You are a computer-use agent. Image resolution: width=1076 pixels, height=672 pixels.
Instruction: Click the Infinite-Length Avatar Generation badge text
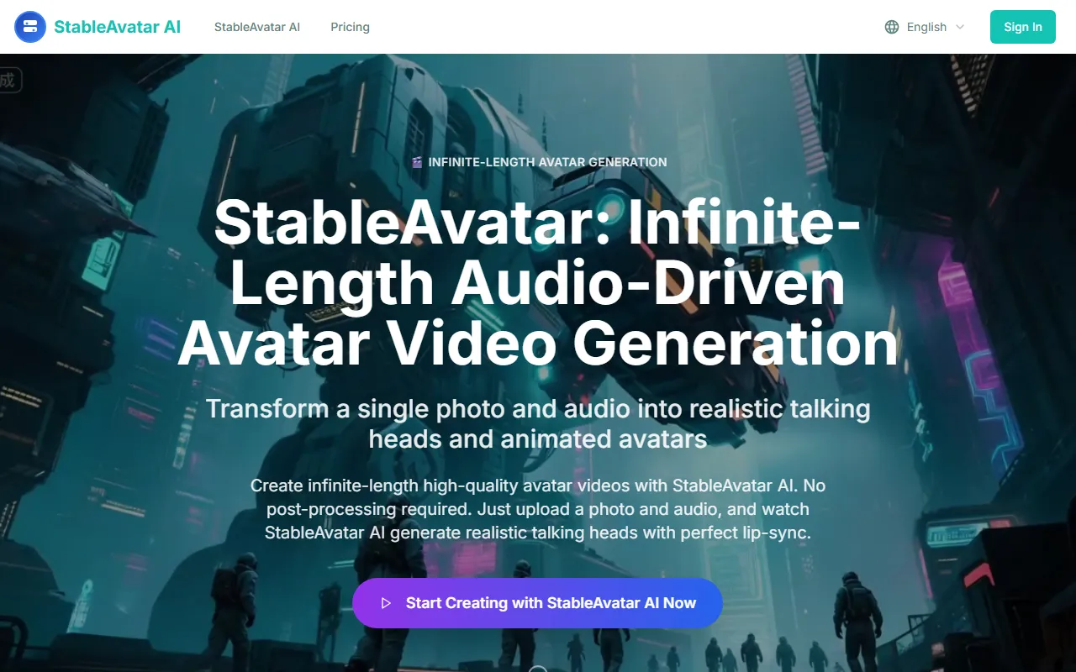click(547, 162)
